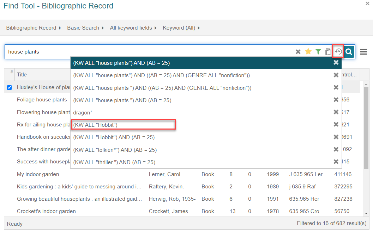
Task: Delete history entry "house plants " nonfiction with trailing space
Action: 336,87
